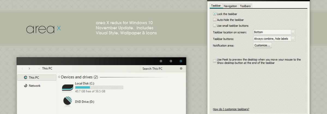The height and width of the screenshot is (114, 327).
Task: Click the Local Disk (C:) label
Action: (x=85, y=83)
